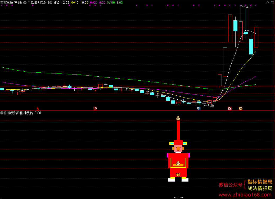
Task: Click the 财神反转F indicator name
Action: coord(11,113)
